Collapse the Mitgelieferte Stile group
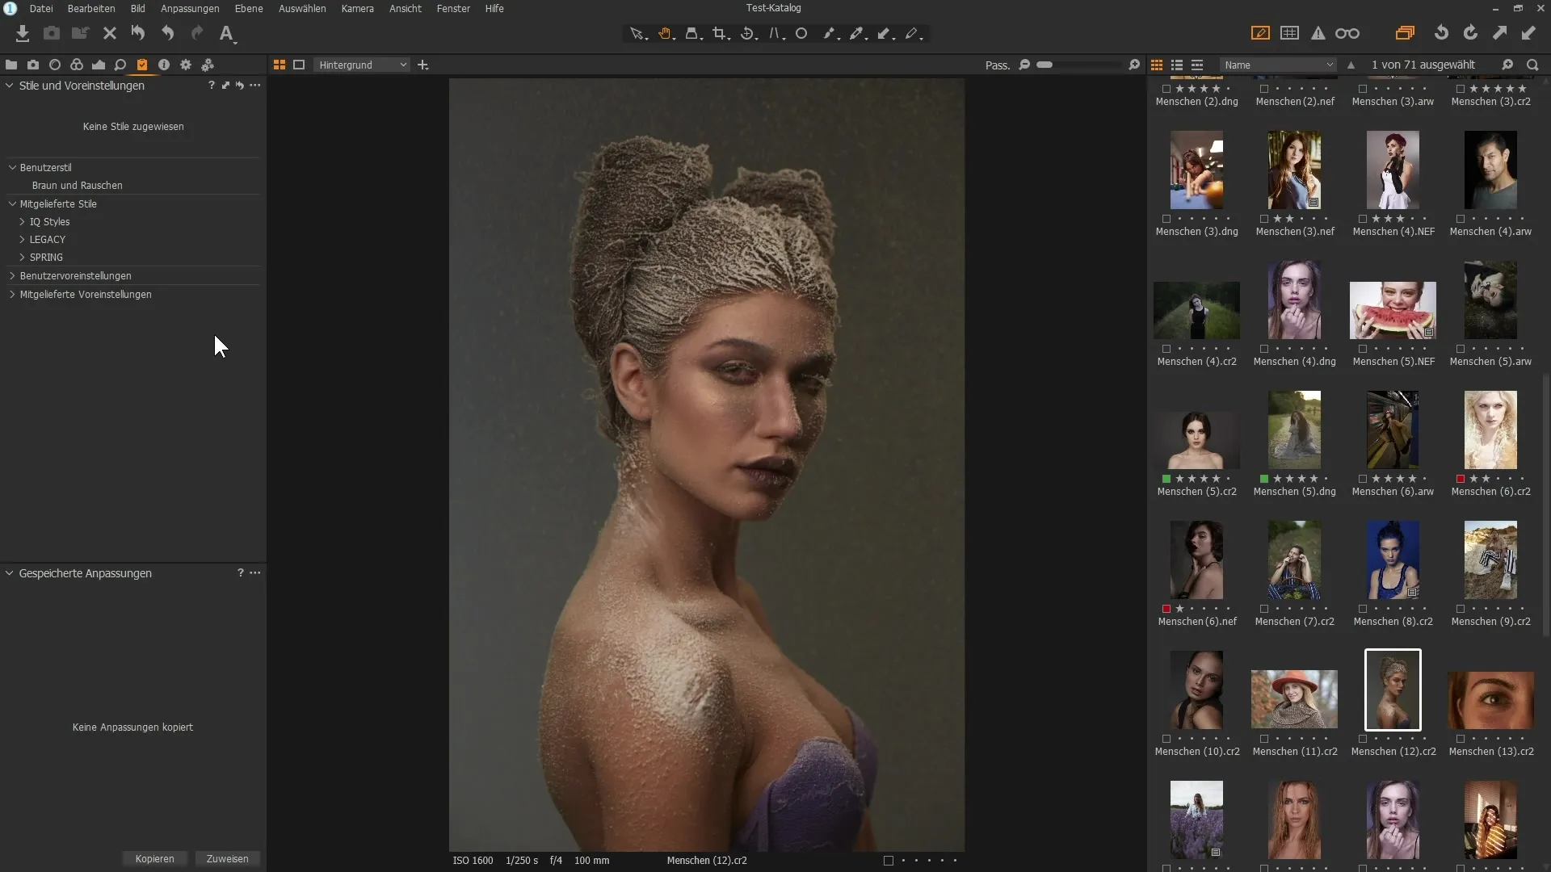1551x872 pixels. tap(12, 203)
